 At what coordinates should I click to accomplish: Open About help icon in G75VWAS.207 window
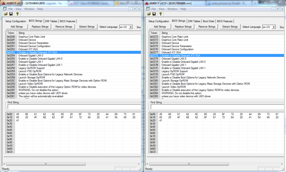point(17,14)
